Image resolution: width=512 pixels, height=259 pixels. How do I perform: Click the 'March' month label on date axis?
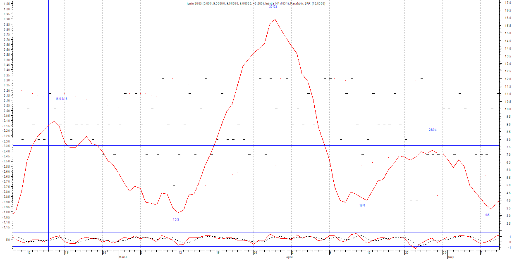pos(123,257)
